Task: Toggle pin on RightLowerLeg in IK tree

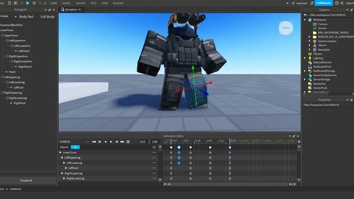Action: (x=7, y=98)
